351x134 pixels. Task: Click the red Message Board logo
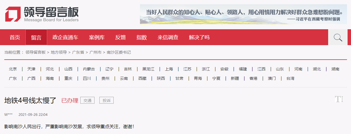tap(13, 14)
